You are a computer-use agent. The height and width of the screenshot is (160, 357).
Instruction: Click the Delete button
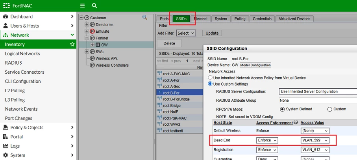(x=169, y=43)
